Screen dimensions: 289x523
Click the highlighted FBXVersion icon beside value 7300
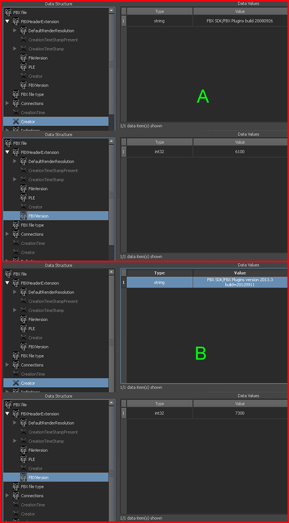pos(24,477)
